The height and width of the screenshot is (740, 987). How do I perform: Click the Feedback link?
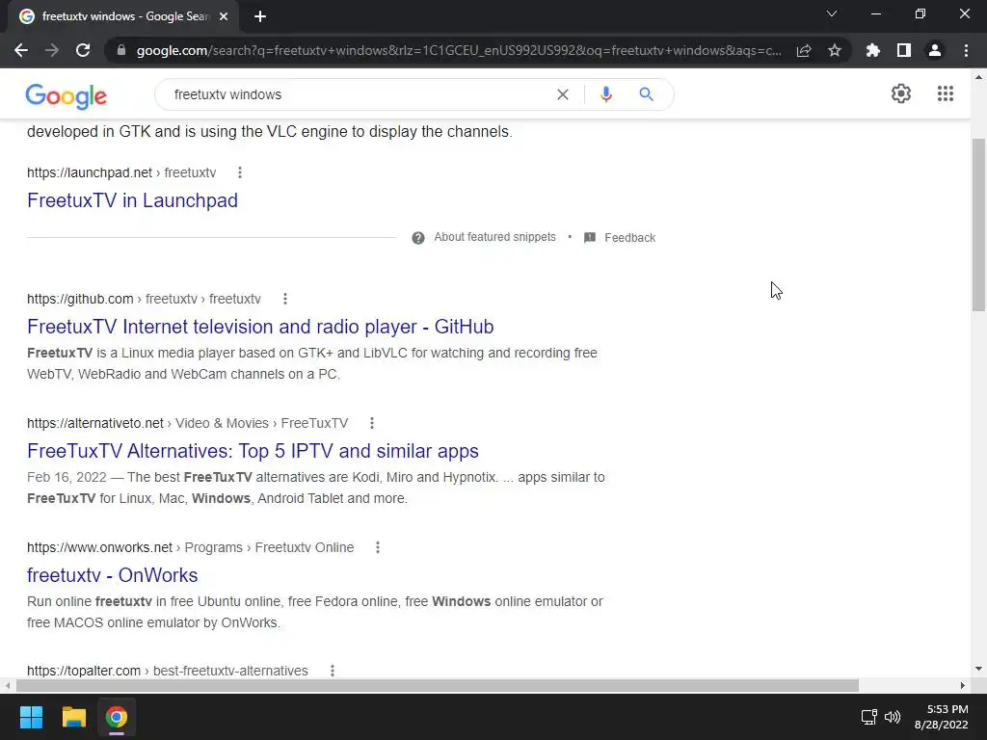pos(630,238)
